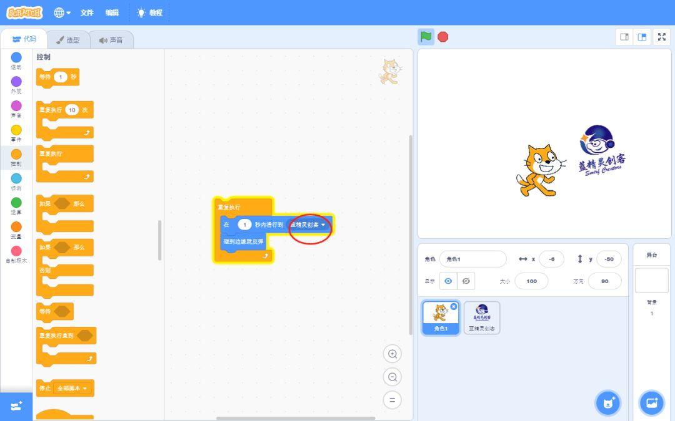675x421 pixels.
Task: Click the green flag to run
Action: [x=426, y=37]
